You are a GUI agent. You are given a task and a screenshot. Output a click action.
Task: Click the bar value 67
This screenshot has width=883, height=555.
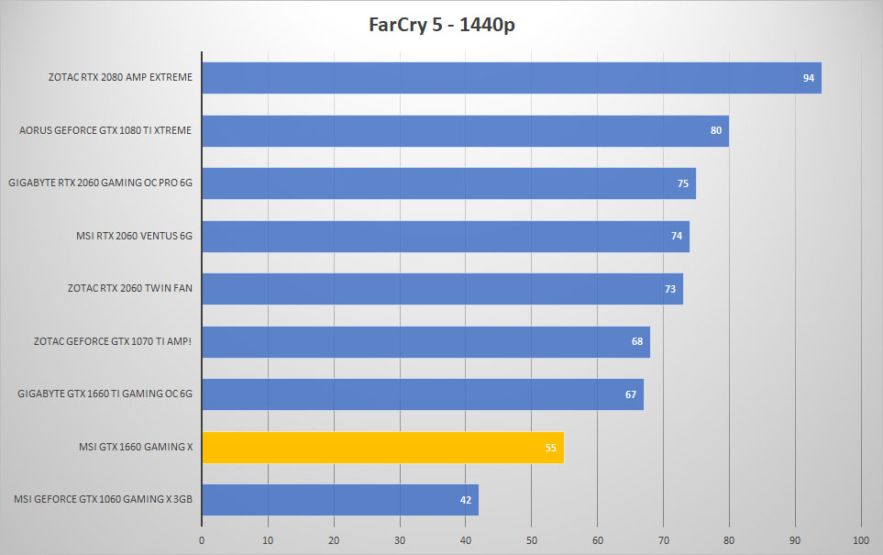point(631,394)
